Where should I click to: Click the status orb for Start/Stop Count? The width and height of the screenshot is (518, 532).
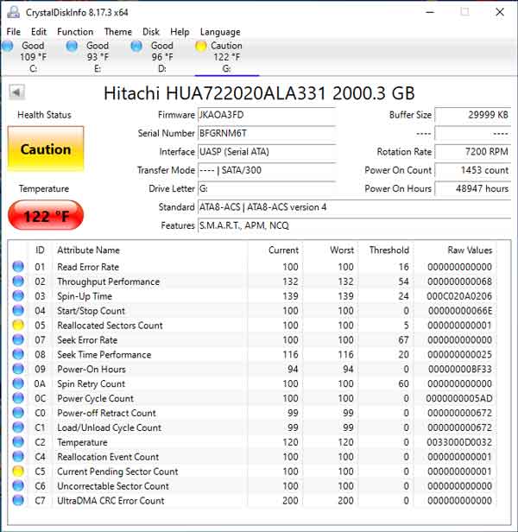[x=18, y=310]
